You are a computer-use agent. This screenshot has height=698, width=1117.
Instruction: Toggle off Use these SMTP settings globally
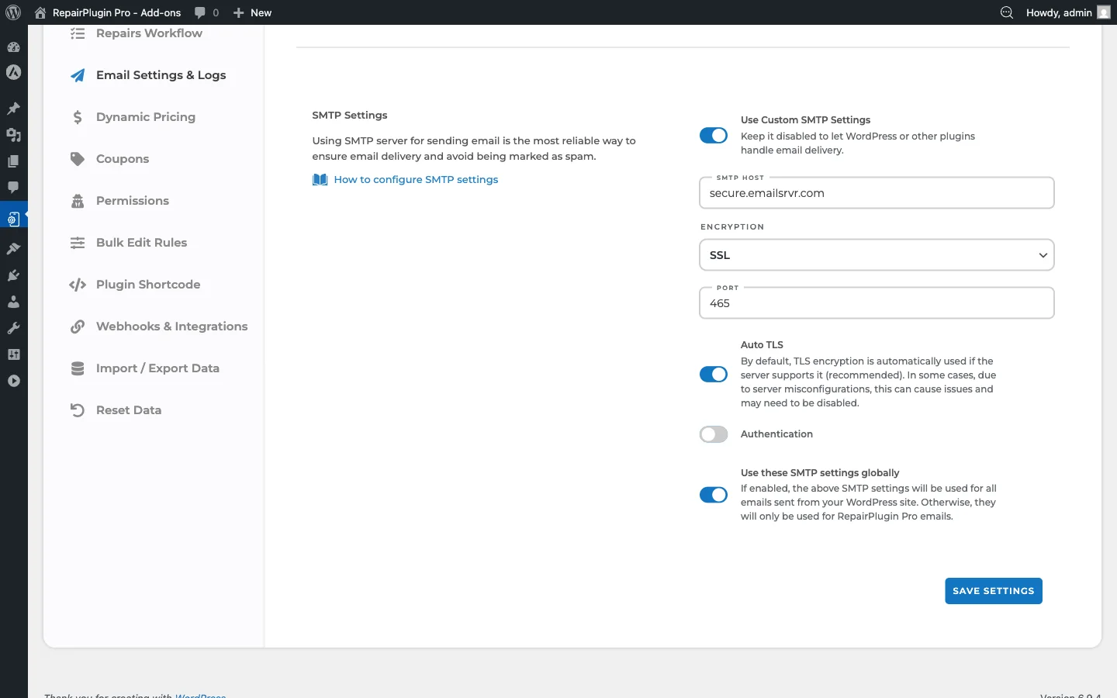[x=713, y=495]
